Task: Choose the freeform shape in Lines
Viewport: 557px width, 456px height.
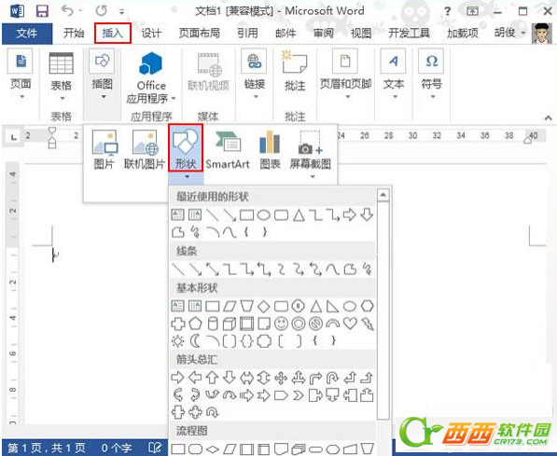Action: coord(350,269)
